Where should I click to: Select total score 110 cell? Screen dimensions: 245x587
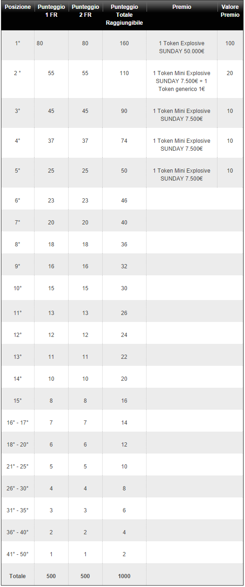(124, 73)
